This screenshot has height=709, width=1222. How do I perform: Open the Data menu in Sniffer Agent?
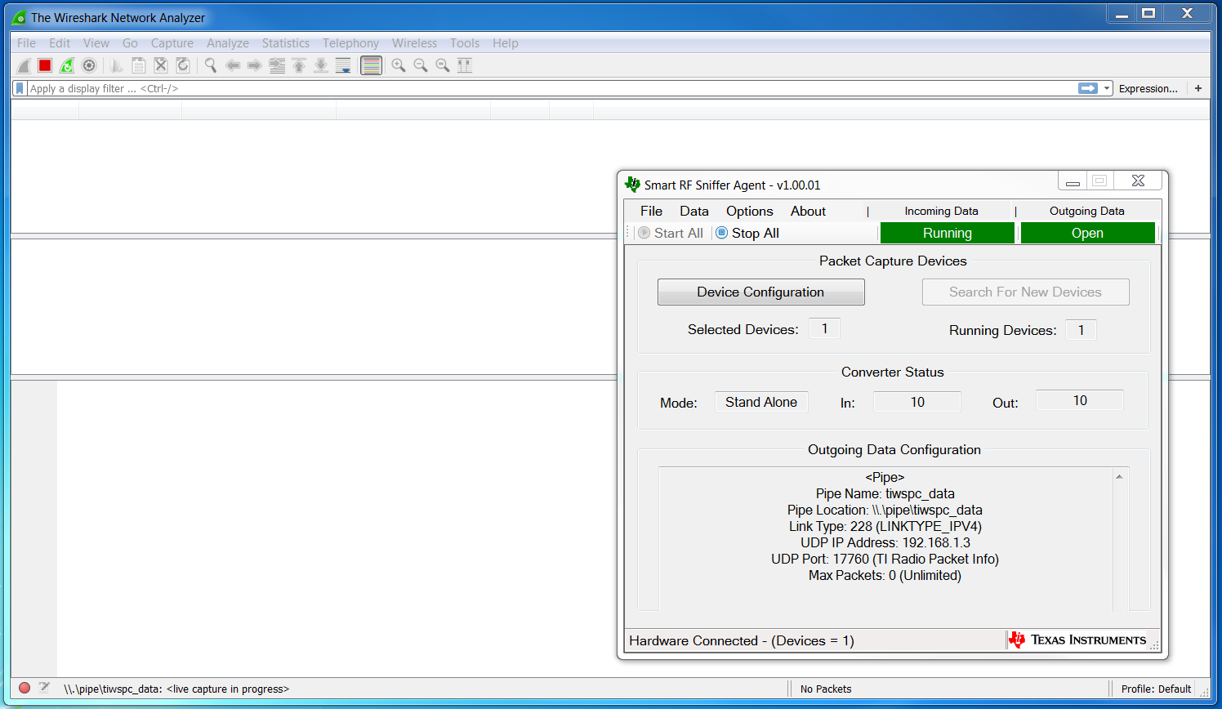coord(694,211)
